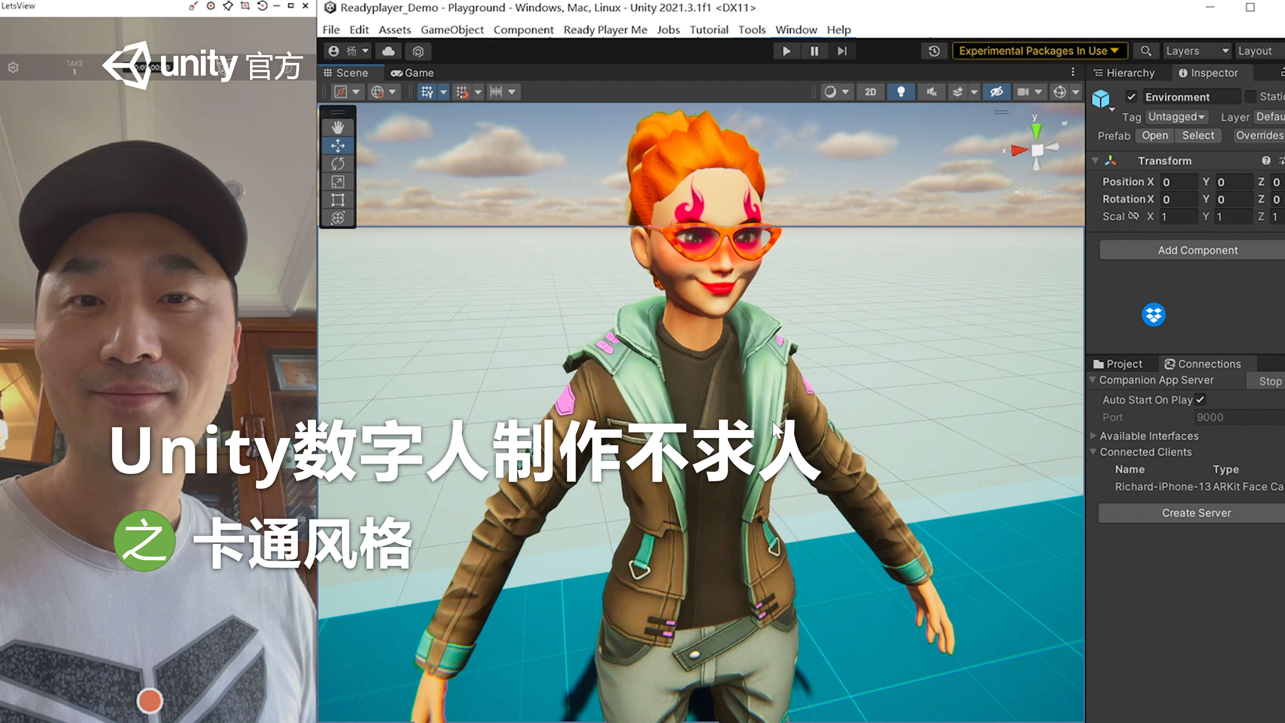Toggle scene lighting bulb icon
This screenshot has height=723, width=1285.
901,92
